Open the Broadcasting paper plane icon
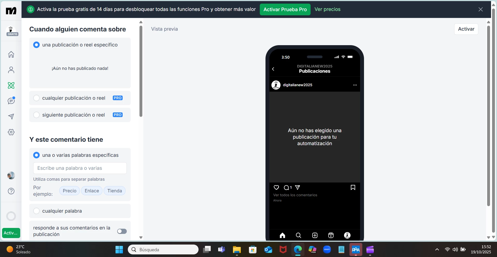Screen dimensions: 497x257 [x=11, y=117]
